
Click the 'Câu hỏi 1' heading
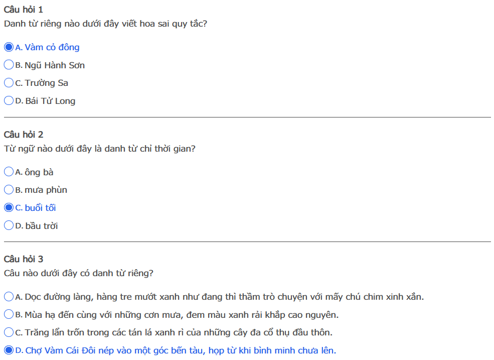tap(23, 10)
